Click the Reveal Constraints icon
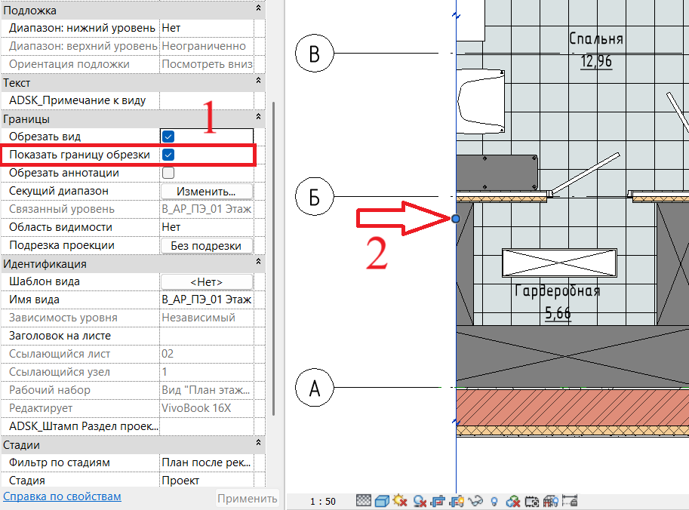This screenshot has width=689, height=510. click(570, 501)
